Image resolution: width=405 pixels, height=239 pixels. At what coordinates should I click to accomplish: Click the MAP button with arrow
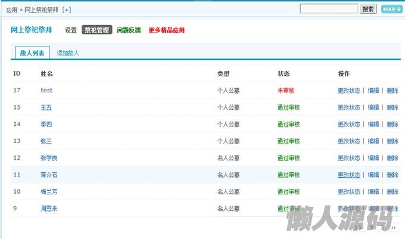(x=391, y=10)
